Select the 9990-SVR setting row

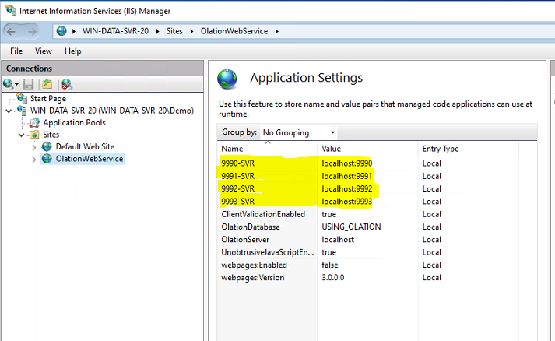click(368, 163)
